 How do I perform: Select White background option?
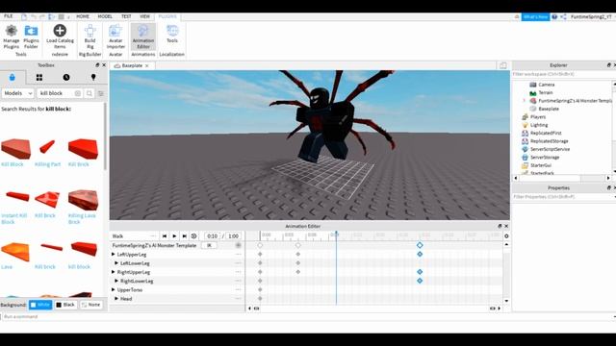(x=40, y=305)
